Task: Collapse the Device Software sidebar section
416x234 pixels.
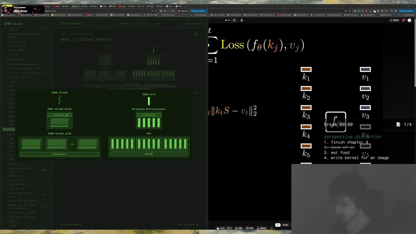Action: pyautogui.click(x=45, y=59)
